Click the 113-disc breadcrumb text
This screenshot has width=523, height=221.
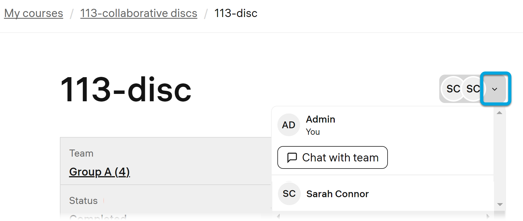pos(236,13)
